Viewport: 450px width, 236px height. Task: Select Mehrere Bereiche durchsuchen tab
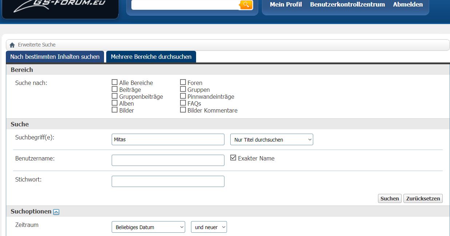151,57
